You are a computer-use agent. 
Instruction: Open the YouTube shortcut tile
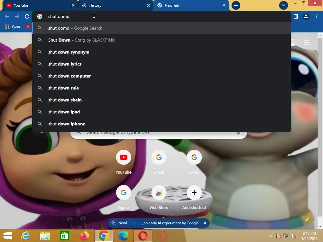(x=123, y=162)
